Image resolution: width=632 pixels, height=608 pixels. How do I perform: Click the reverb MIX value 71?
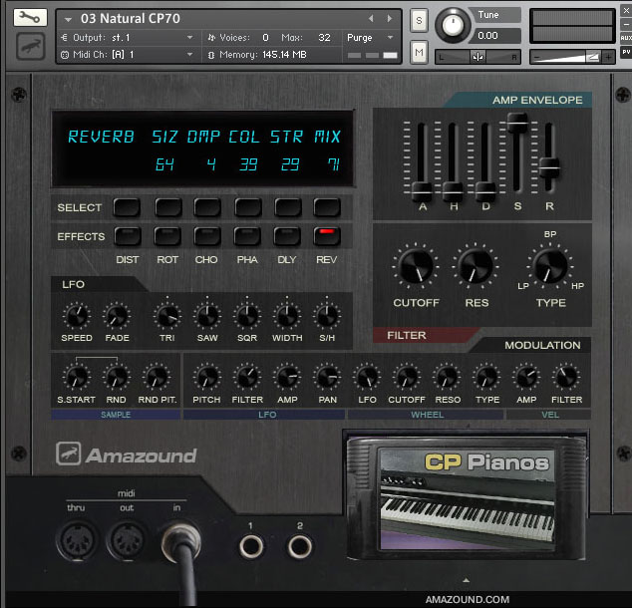point(334,164)
